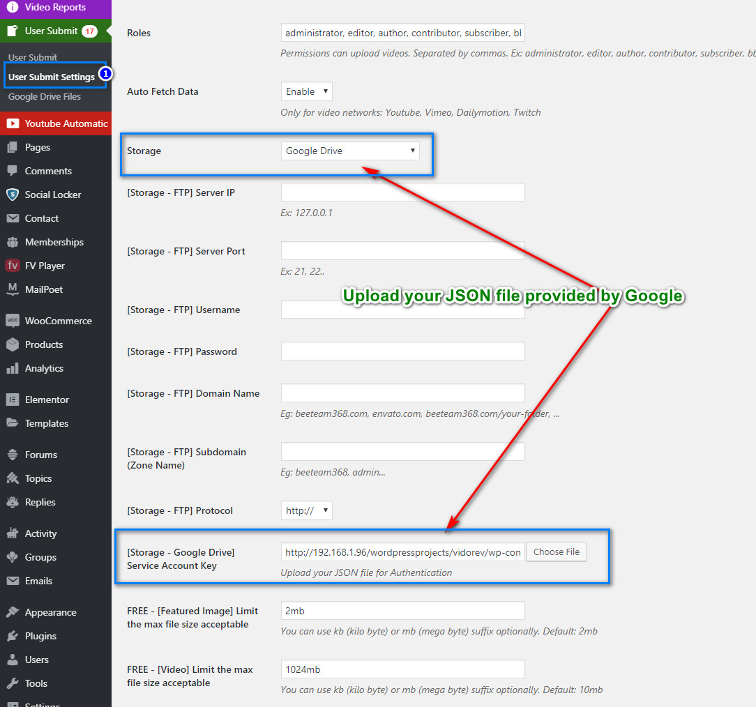This screenshot has width=756, height=707.
Task: Click the Social Locker shield icon
Action: pyautogui.click(x=12, y=195)
